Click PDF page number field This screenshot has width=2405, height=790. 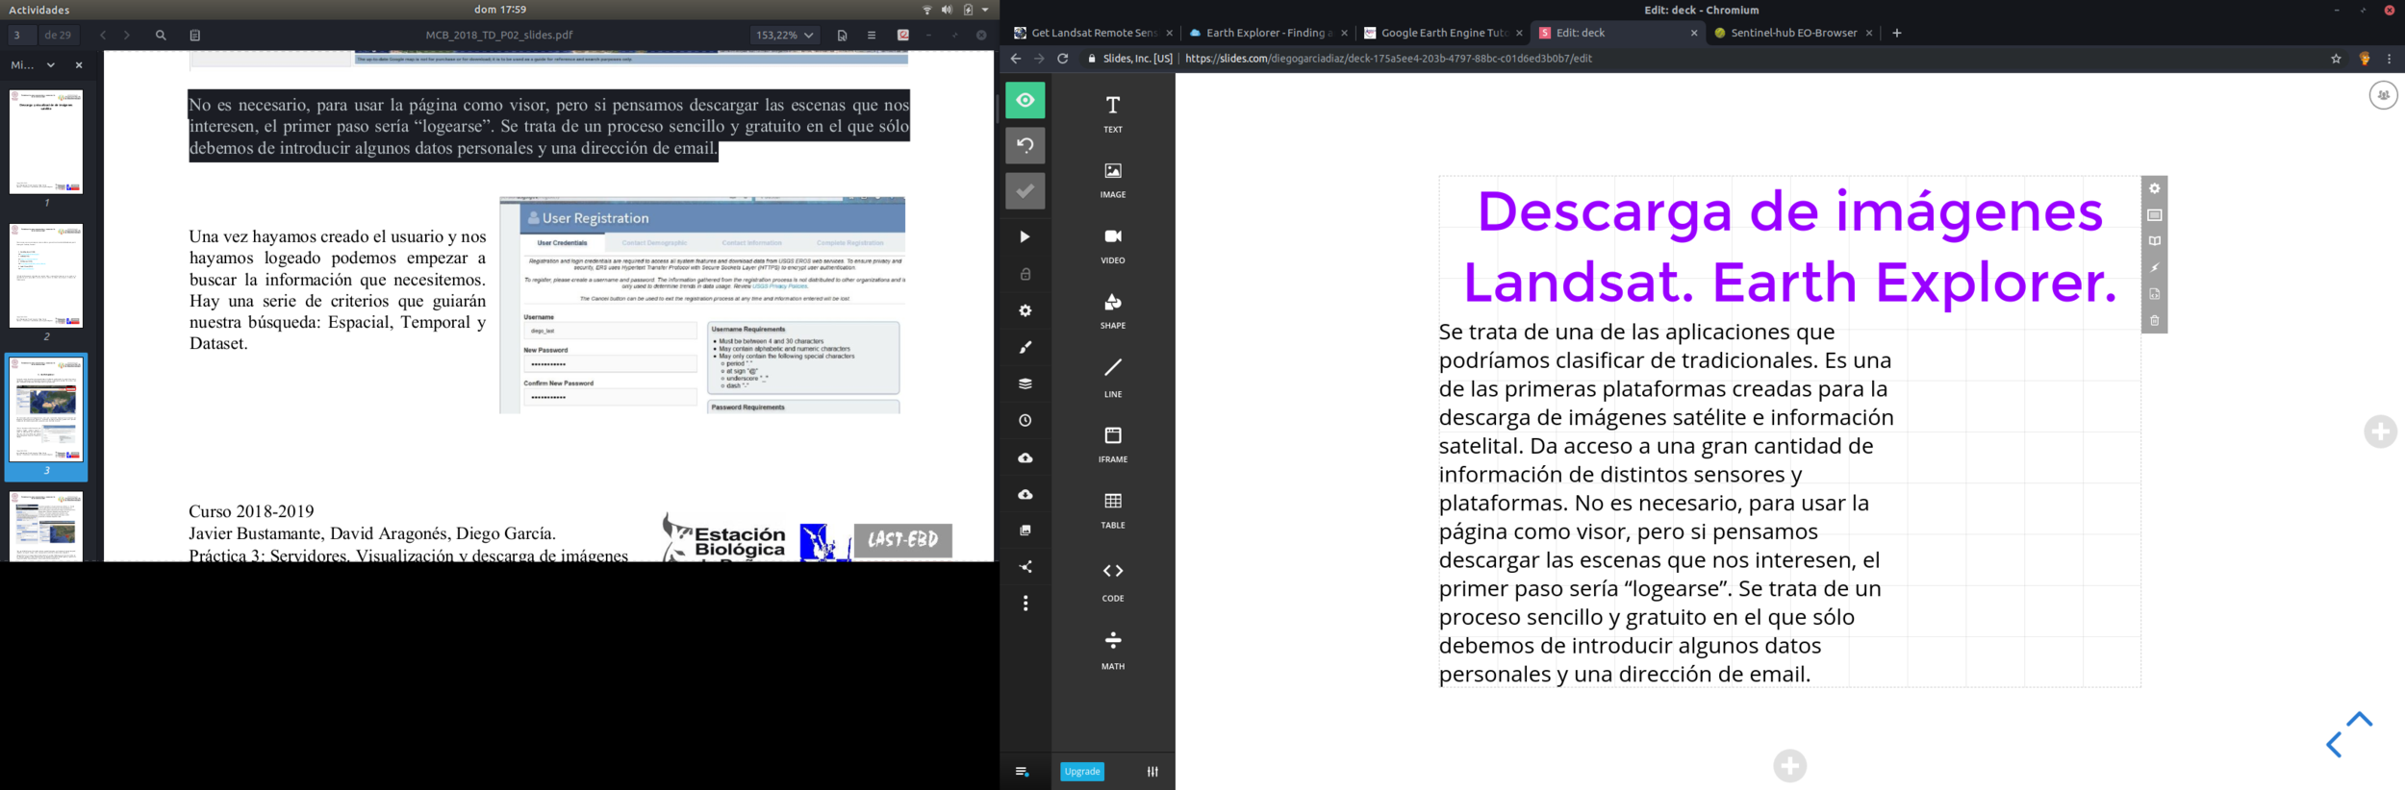point(22,35)
